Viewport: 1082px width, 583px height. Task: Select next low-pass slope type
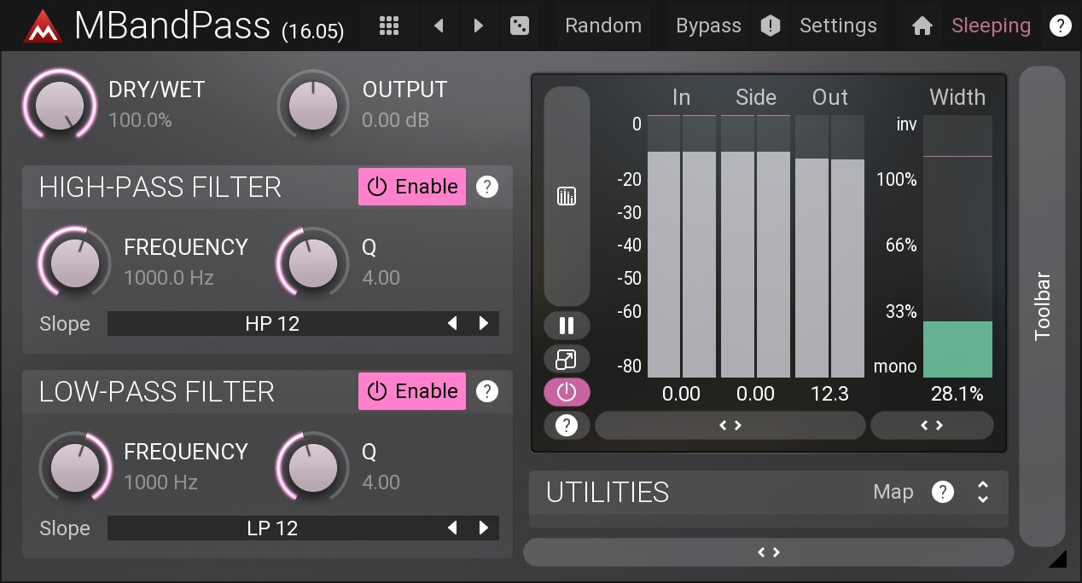tap(484, 528)
